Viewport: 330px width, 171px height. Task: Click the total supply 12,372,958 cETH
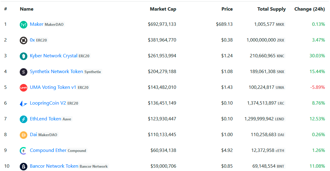pyautogui.click(x=268, y=150)
